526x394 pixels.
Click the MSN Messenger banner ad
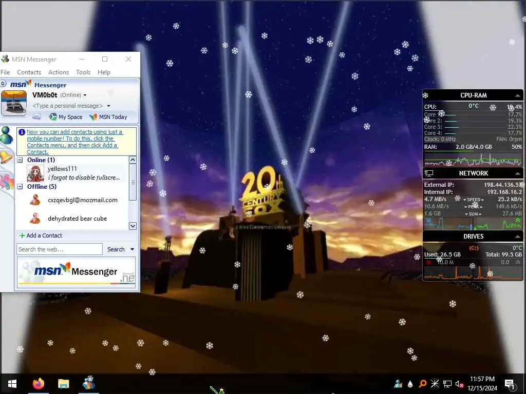[76, 272]
